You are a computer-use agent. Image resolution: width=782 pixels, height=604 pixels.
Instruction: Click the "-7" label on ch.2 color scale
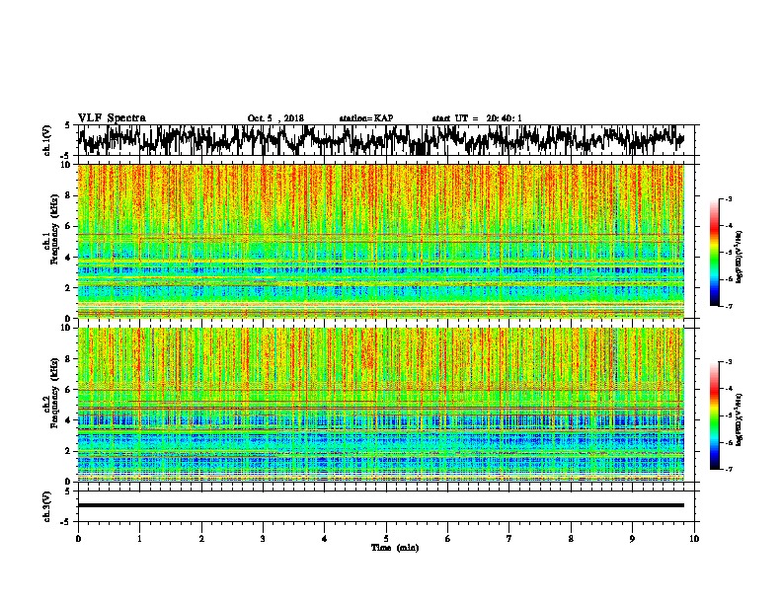(x=728, y=469)
